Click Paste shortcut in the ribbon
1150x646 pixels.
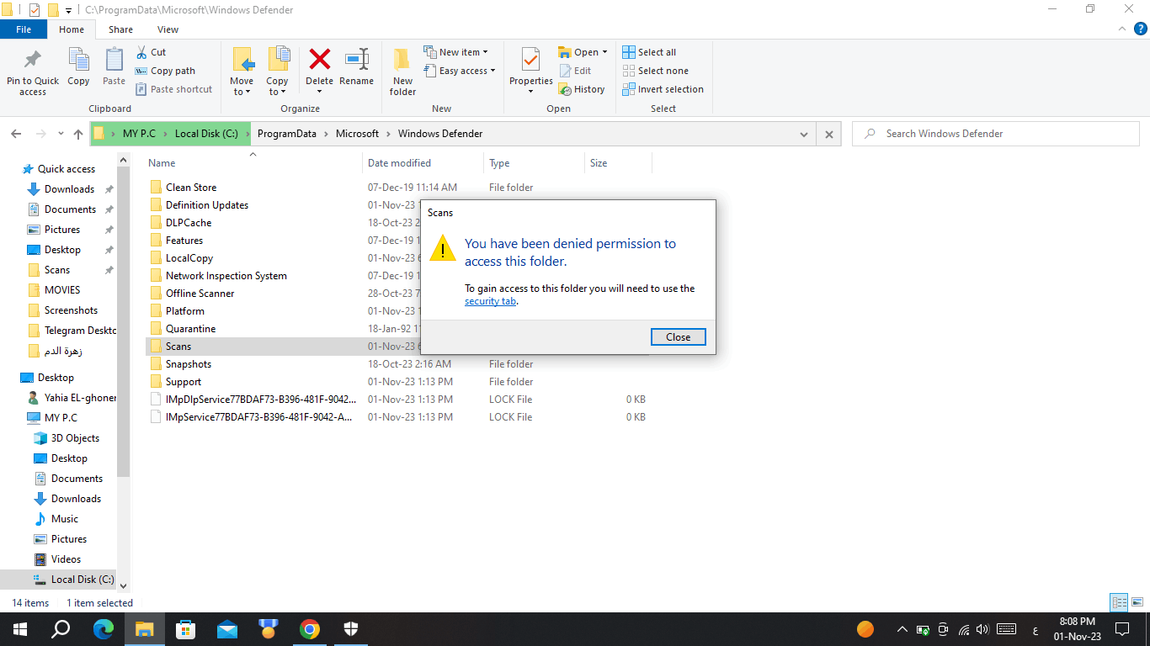coord(173,89)
